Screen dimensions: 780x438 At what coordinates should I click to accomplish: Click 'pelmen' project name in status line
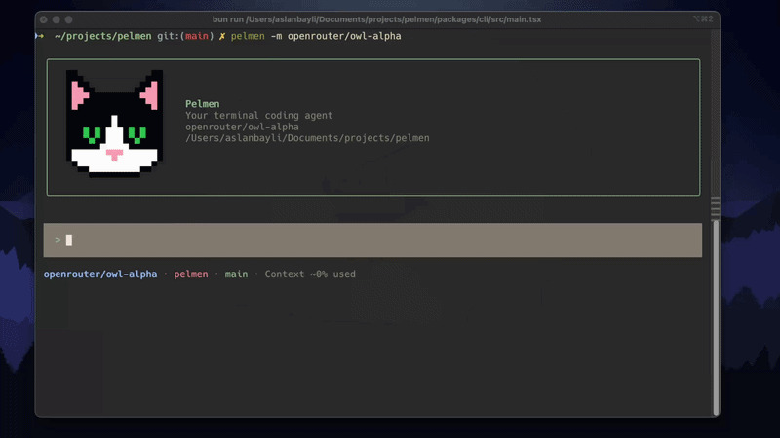(191, 274)
